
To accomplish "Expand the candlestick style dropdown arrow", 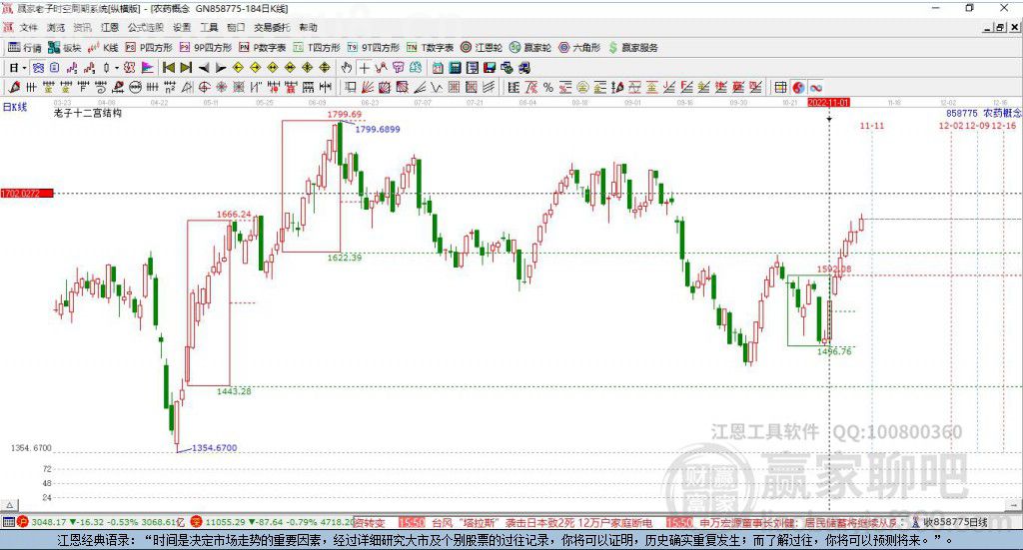I will click(117, 68).
